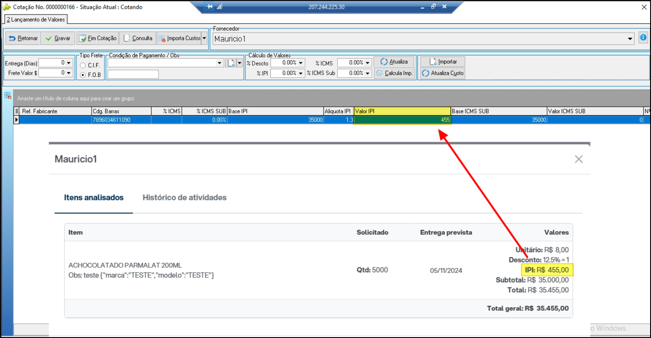Click the Qtd: 5000 value
The image size is (651, 338).
(372, 270)
